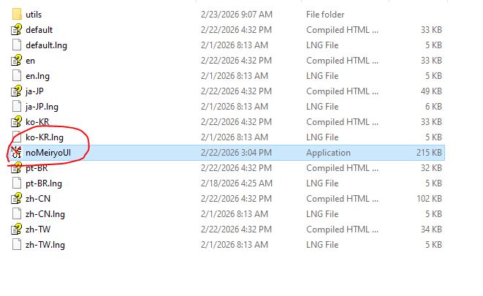Image resolution: width=483 pixels, height=296 pixels.
Task: Select the pt-BR compiled HTML file name
Action: tap(37, 168)
